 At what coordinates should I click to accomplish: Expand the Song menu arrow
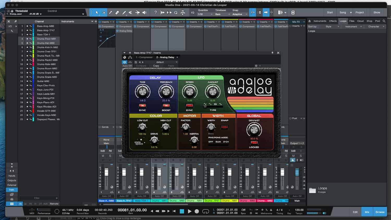coord(351,13)
